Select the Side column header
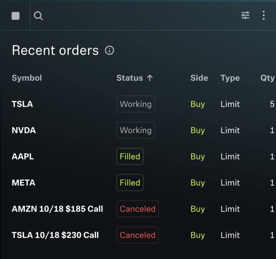Image resolution: width=276 pixels, height=259 pixels. (199, 78)
